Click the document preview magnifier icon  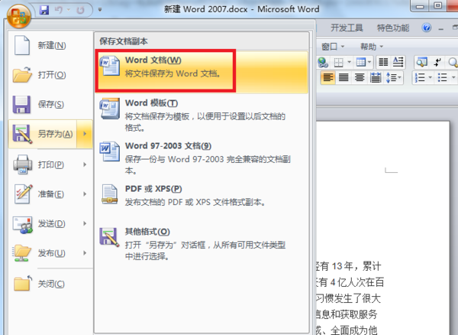tap(422, 62)
